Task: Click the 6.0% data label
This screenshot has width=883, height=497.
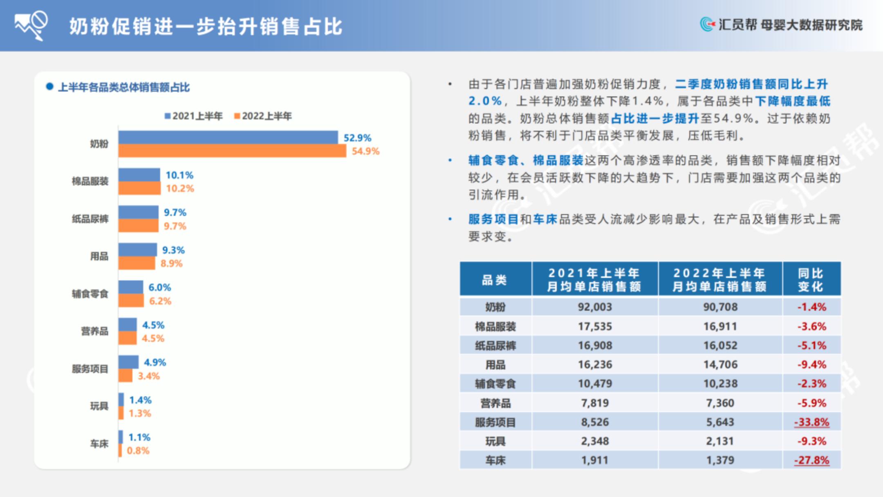Action: [159, 287]
